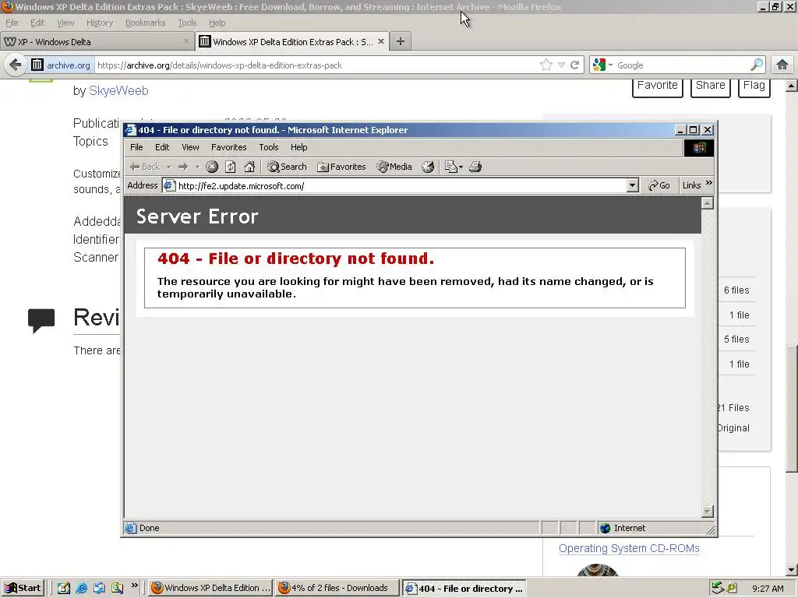Click the Share button on archive.org
The width and height of the screenshot is (798, 598).
(711, 86)
